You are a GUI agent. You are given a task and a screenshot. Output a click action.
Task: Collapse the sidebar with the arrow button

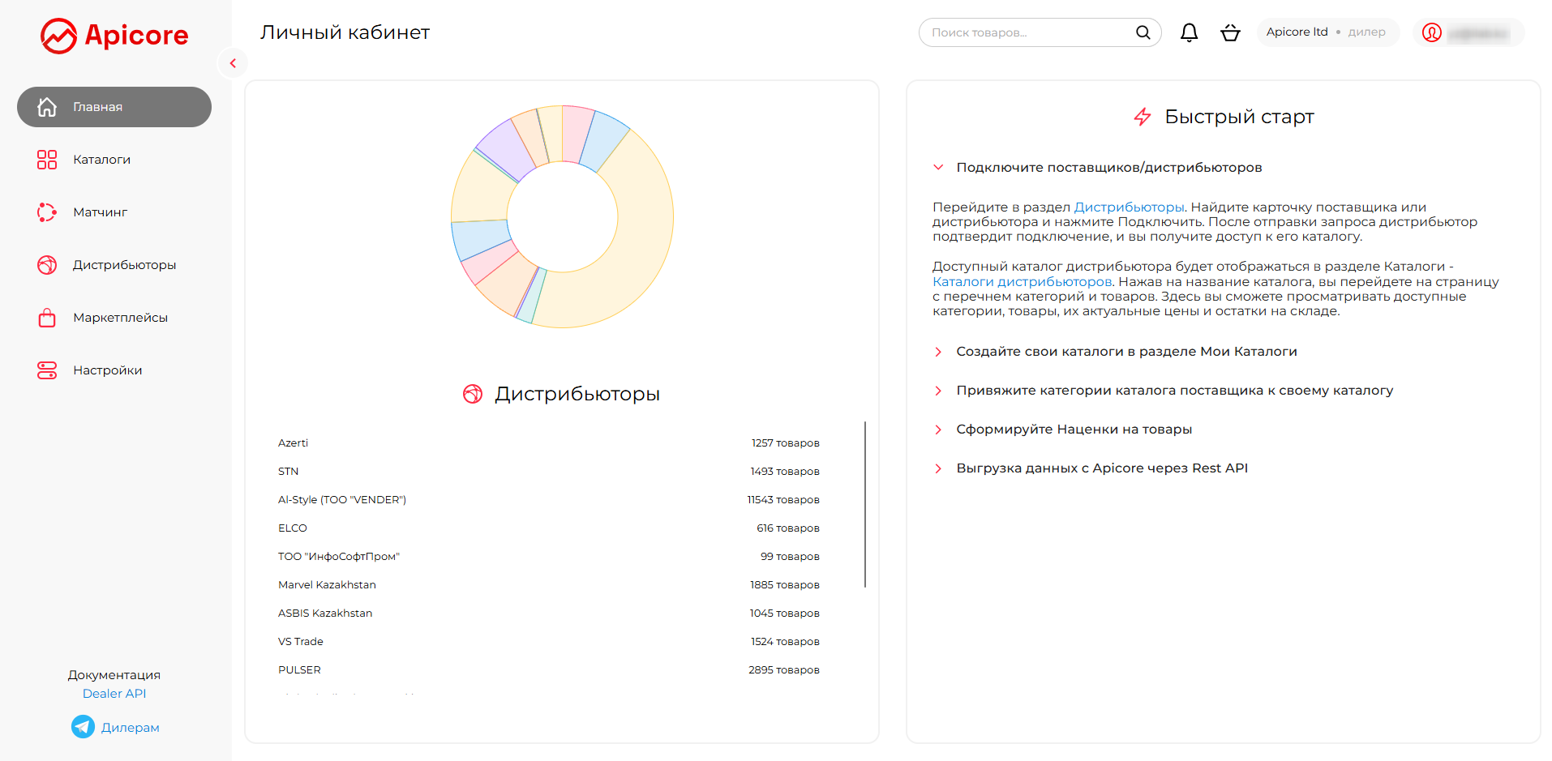coord(233,63)
